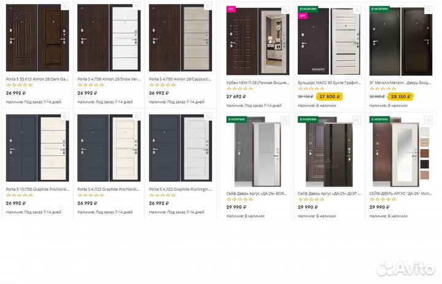
Task: Open zoom icon on Аргус ДА-25 ДУЭТ card
Action: point(357,119)
